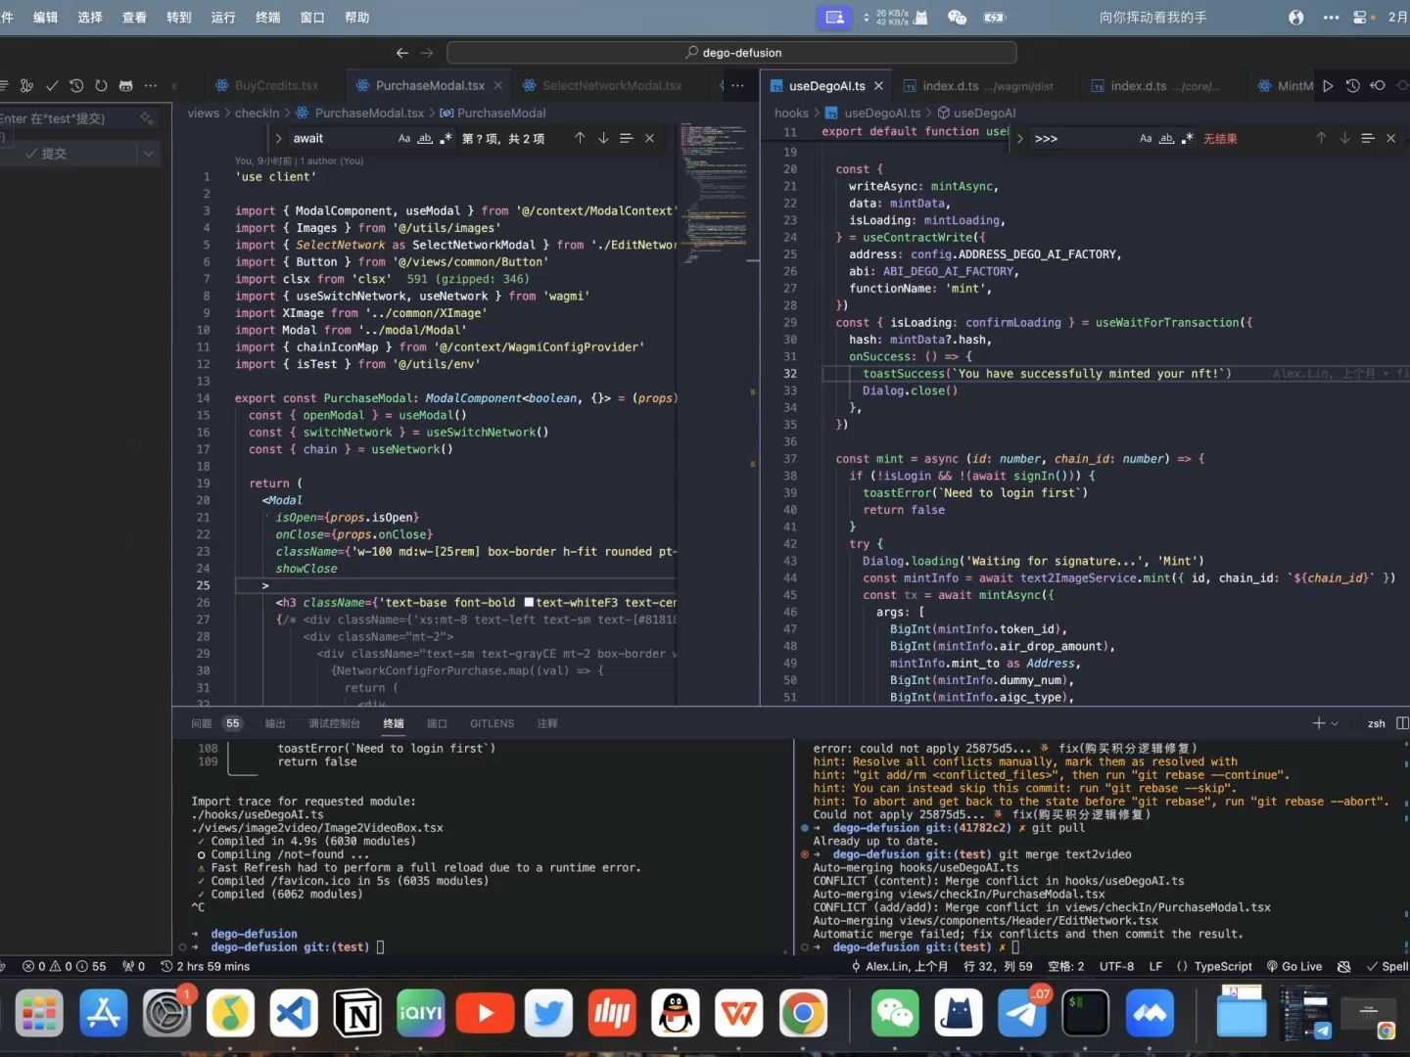
Task: Click the run play icon in right editor
Action: point(1328,86)
